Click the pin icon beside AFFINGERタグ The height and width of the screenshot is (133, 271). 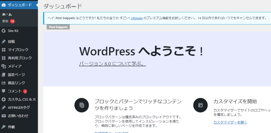point(4,108)
